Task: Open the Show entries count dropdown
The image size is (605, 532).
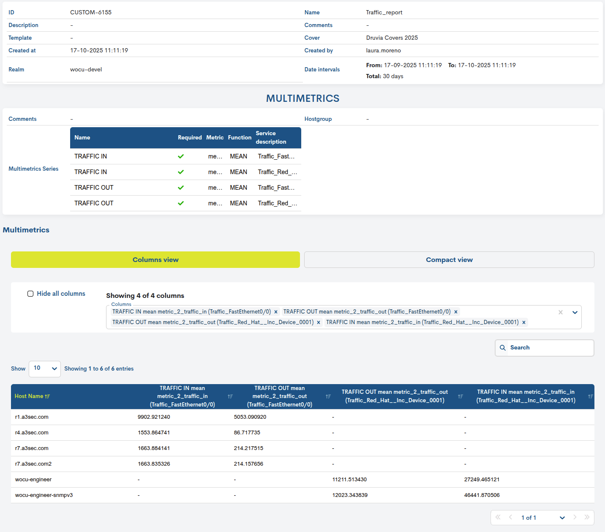Action: tap(45, 368)
